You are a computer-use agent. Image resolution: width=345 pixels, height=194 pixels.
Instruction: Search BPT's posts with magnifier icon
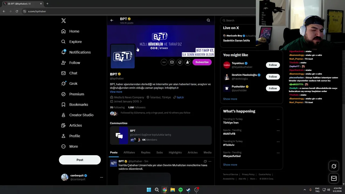pos(208,20)
